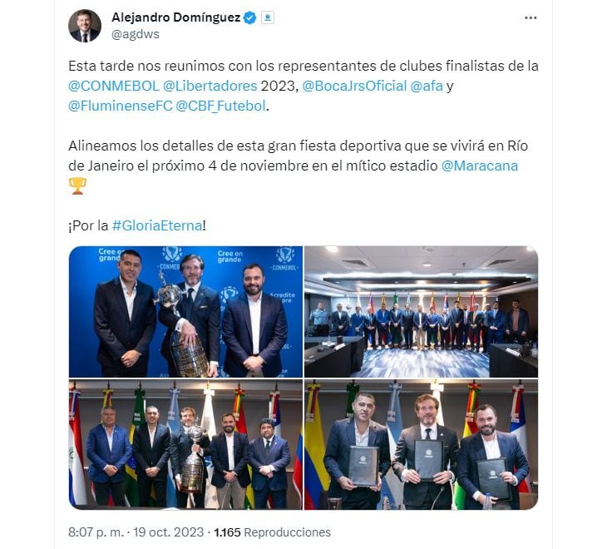The image size is (607, 549).
Task: Click the Alejandro Domínguez display name
Action: pos(176,17)
